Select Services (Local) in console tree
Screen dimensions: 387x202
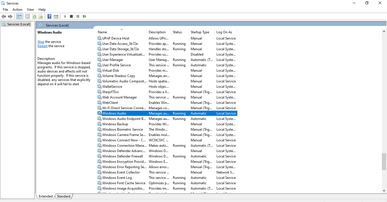pos(16,24)
